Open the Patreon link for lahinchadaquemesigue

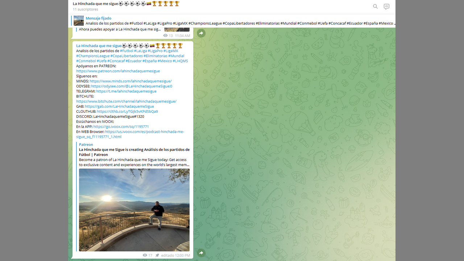point(118,71)
